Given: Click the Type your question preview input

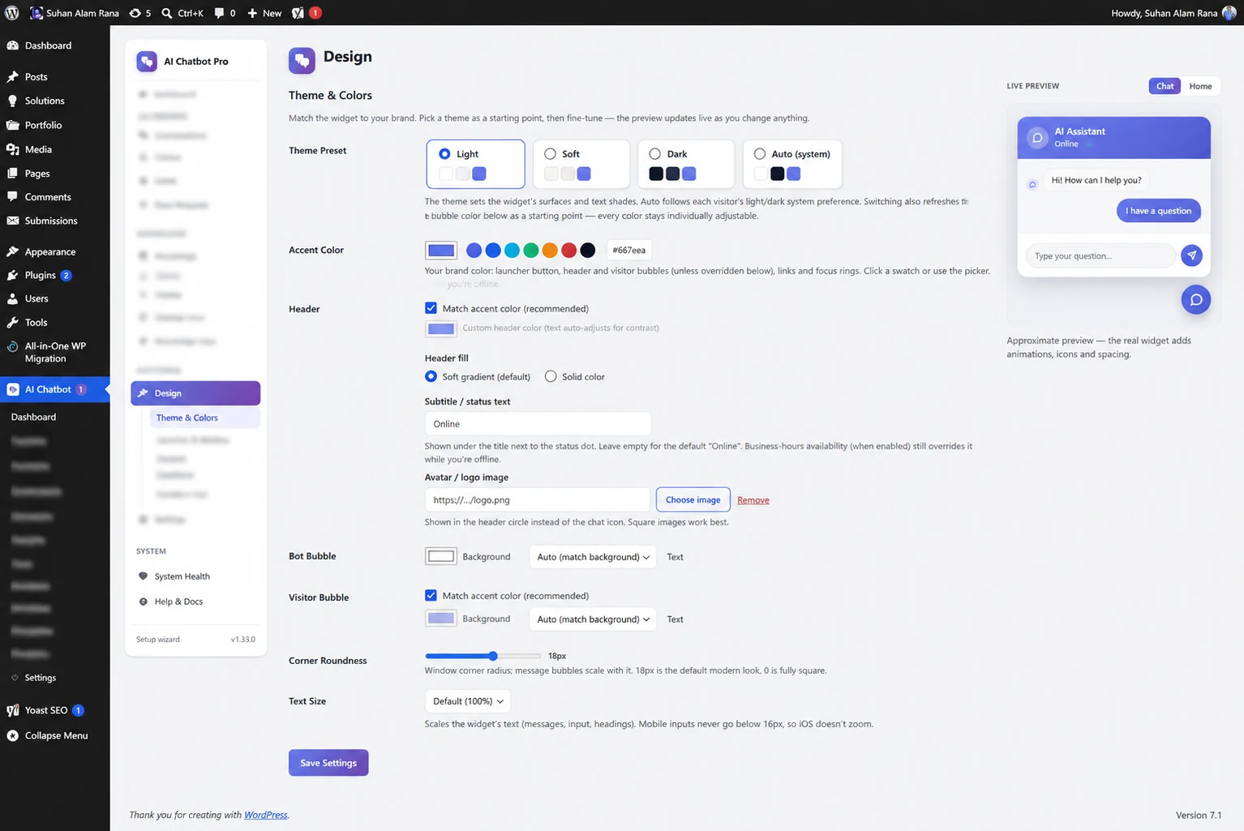Looking at the screenshot, I should [x=1100, y=256].
